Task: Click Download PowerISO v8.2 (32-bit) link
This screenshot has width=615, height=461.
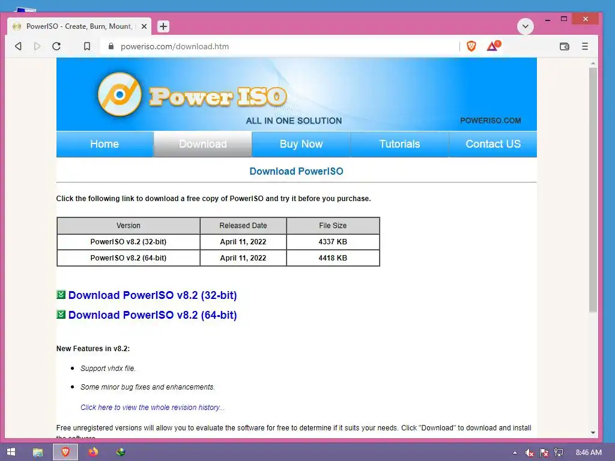Action: 153,295
